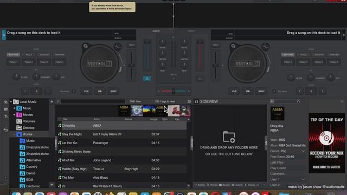Hit the left deck play/pause button

(100, 91)
